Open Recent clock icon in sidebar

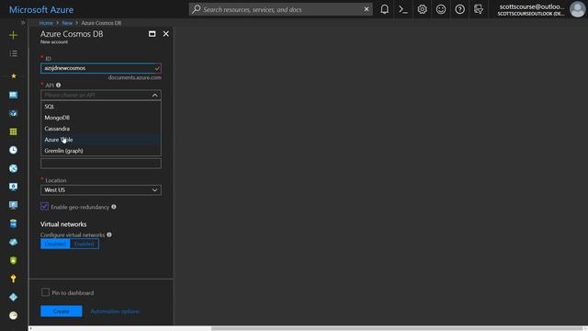tap(13, 150)
